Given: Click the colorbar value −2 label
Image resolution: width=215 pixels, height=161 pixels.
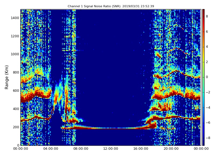Looking at the screenshot, I should (208, 92).
